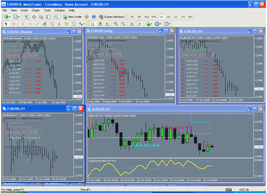The image size is (267, 193).
Task: Switch chart to Line Chart mode
Action: [107, 24]
